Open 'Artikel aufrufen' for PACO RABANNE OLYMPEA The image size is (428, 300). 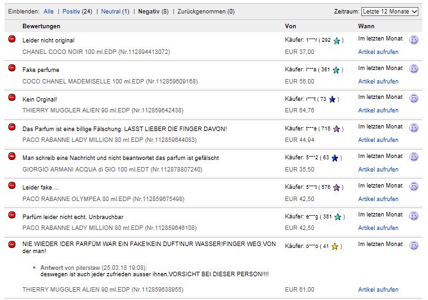point(378,199)
